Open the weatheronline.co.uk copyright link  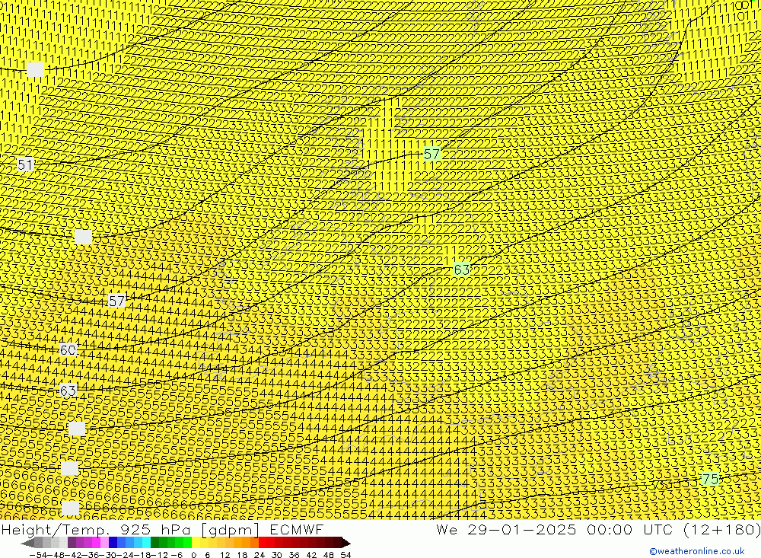[x=696, y=551]
